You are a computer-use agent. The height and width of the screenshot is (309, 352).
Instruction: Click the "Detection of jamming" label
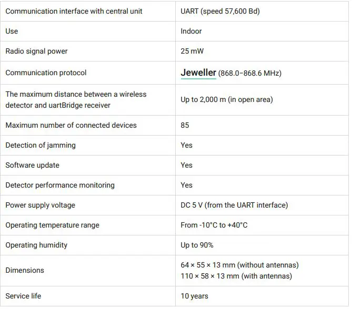pos(41,145)
